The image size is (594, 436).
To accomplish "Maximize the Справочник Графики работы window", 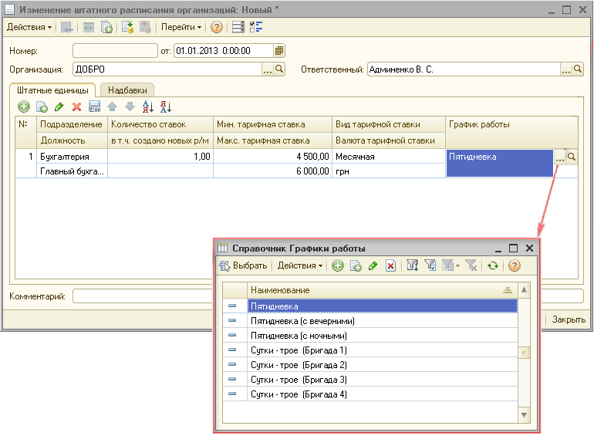I will tap(513, 248).
